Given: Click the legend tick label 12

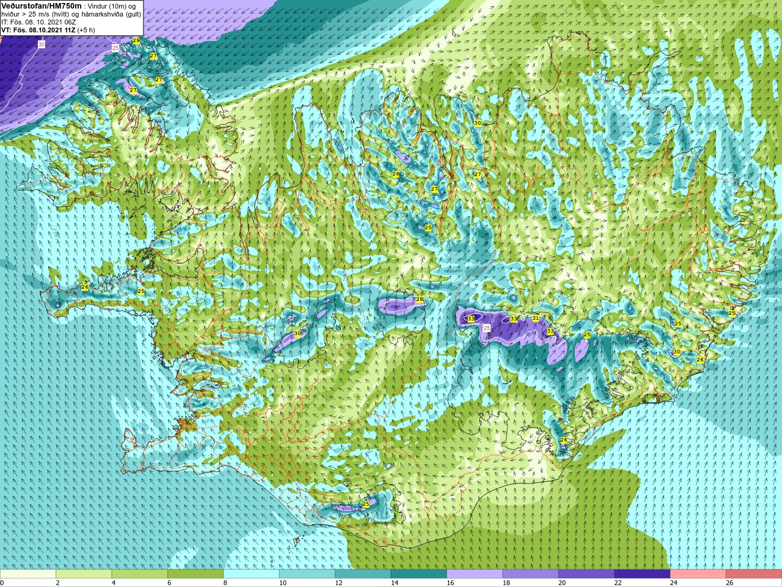Looking at the screenshot, I should click(x=338, y=583).
